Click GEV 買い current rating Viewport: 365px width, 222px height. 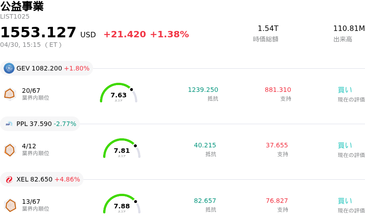(345, 90)
